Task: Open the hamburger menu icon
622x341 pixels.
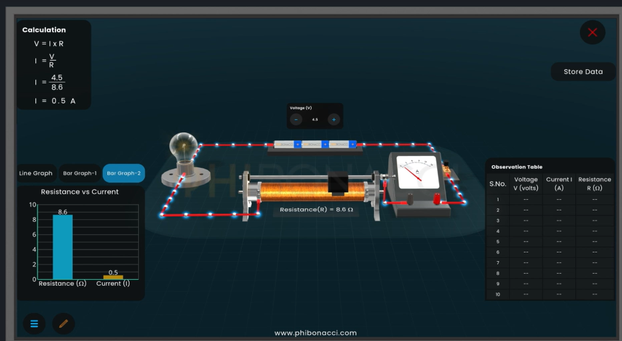Action: [35, 324]
